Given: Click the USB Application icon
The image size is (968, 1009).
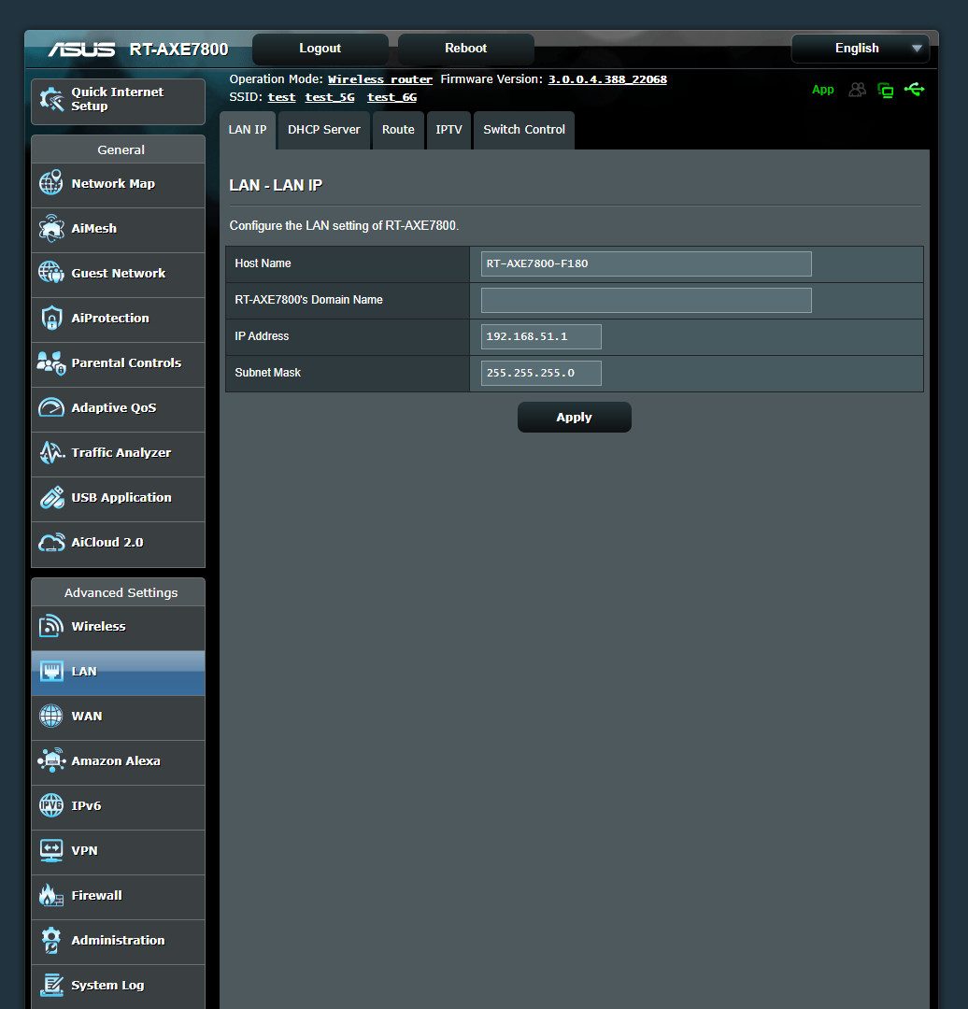Looking at the screenshot, I should [50, 497].
